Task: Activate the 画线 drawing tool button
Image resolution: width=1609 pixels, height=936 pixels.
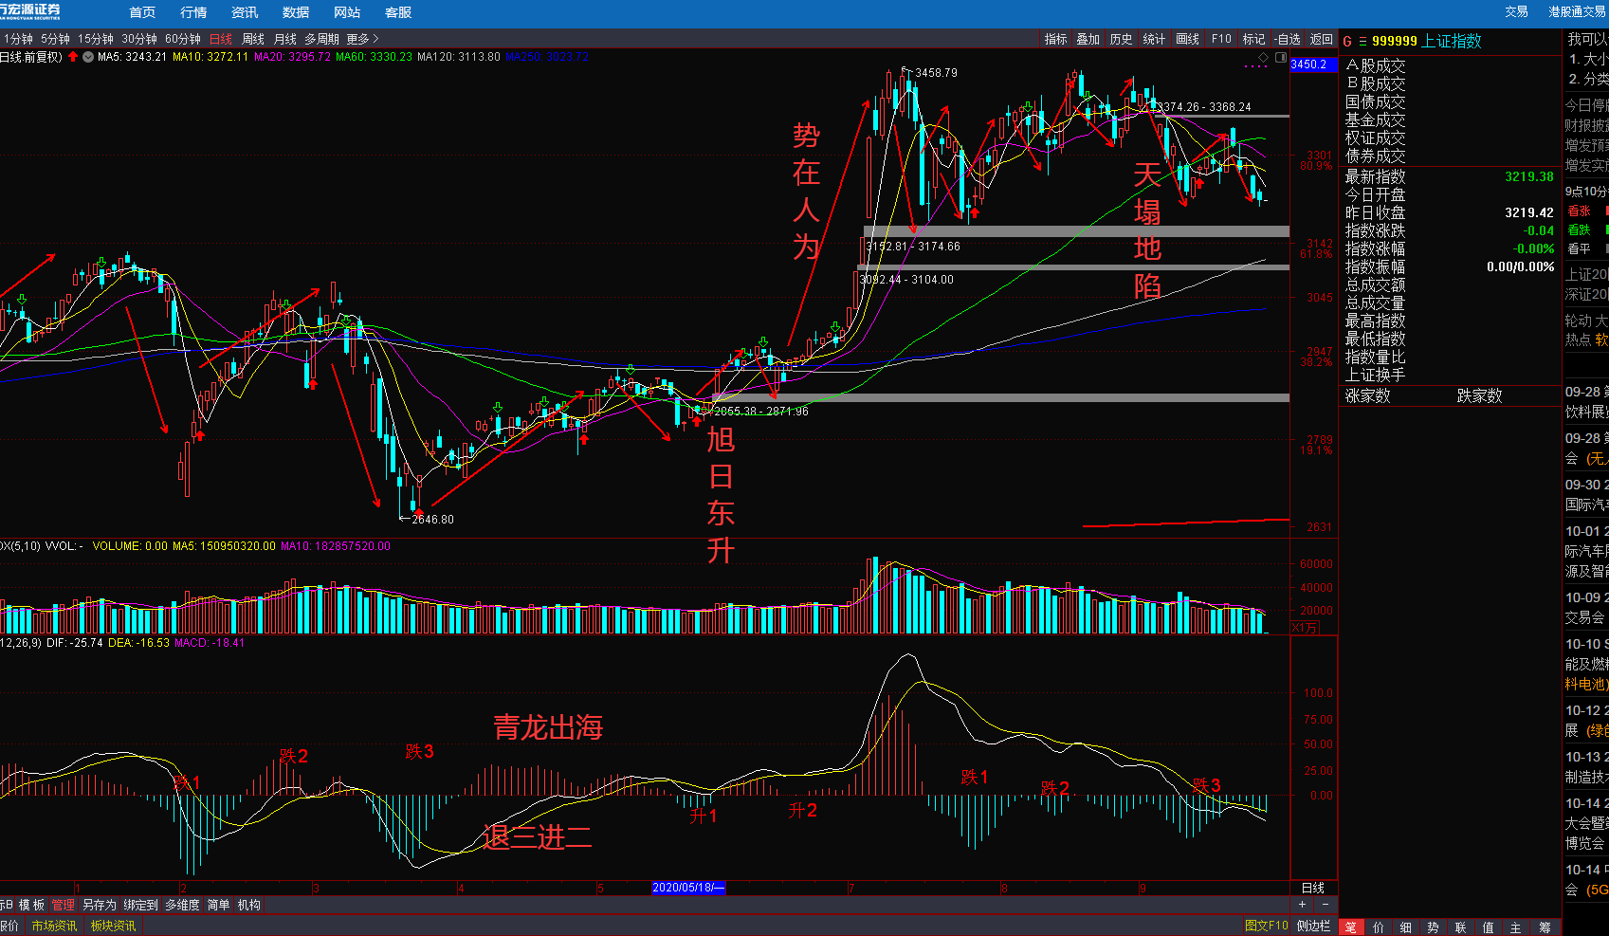Action: click(1187, 39)
